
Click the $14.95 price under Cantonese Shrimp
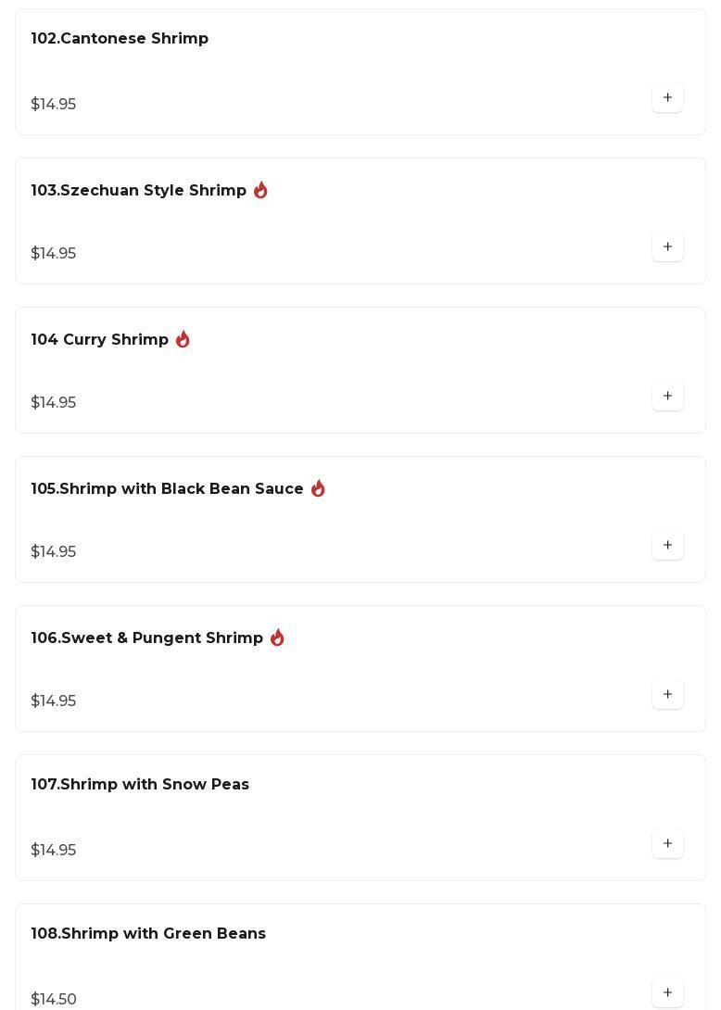click(54, 105)
